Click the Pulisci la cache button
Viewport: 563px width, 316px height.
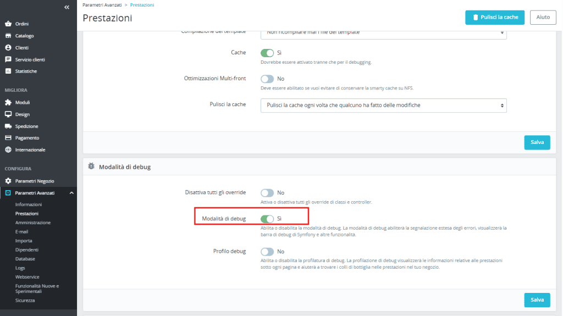[x=495, y=17]
